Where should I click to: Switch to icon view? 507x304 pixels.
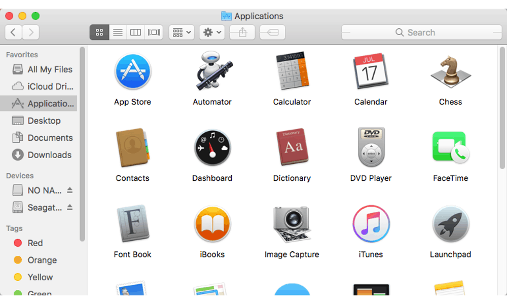[99, 32]
